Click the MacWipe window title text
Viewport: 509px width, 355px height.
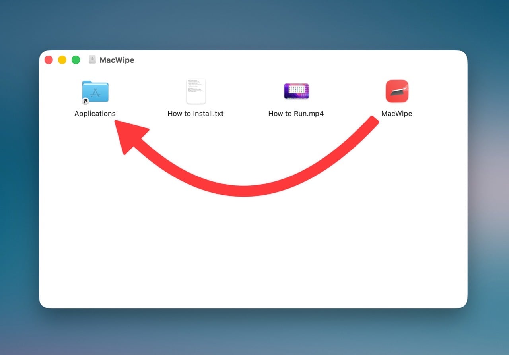(x=117, y=60)
